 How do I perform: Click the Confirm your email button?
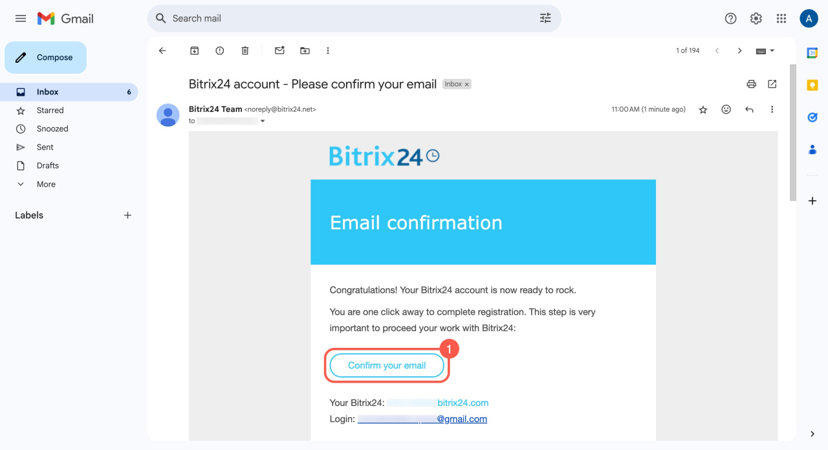click(x=387, y=366)
